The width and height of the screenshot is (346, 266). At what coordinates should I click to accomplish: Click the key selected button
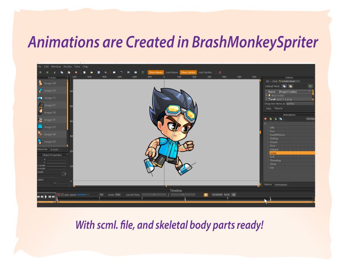point(217,195)
